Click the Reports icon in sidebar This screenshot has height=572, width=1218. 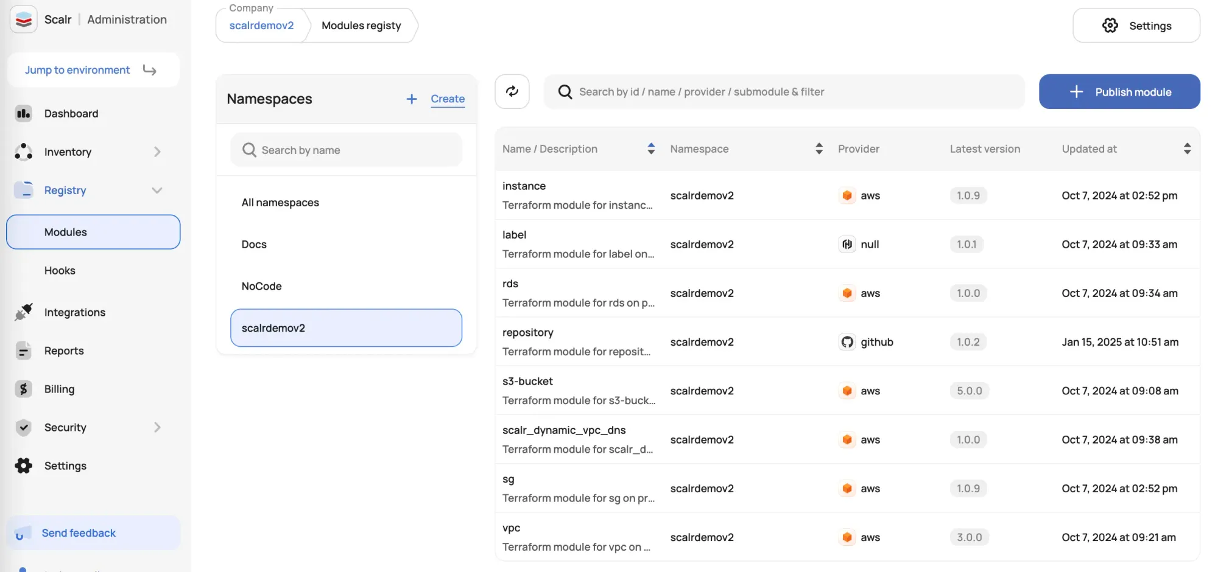[x=23, y=351]
